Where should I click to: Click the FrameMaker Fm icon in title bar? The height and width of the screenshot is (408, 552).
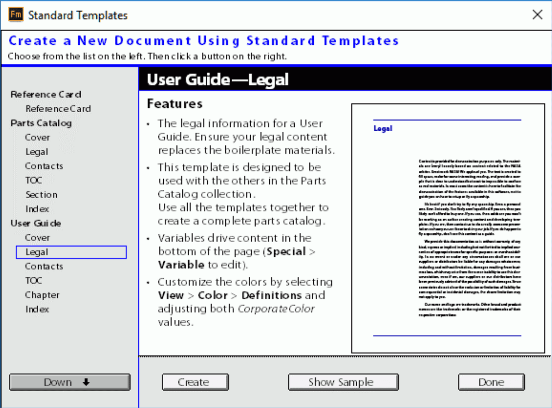(x=16, y=15)
